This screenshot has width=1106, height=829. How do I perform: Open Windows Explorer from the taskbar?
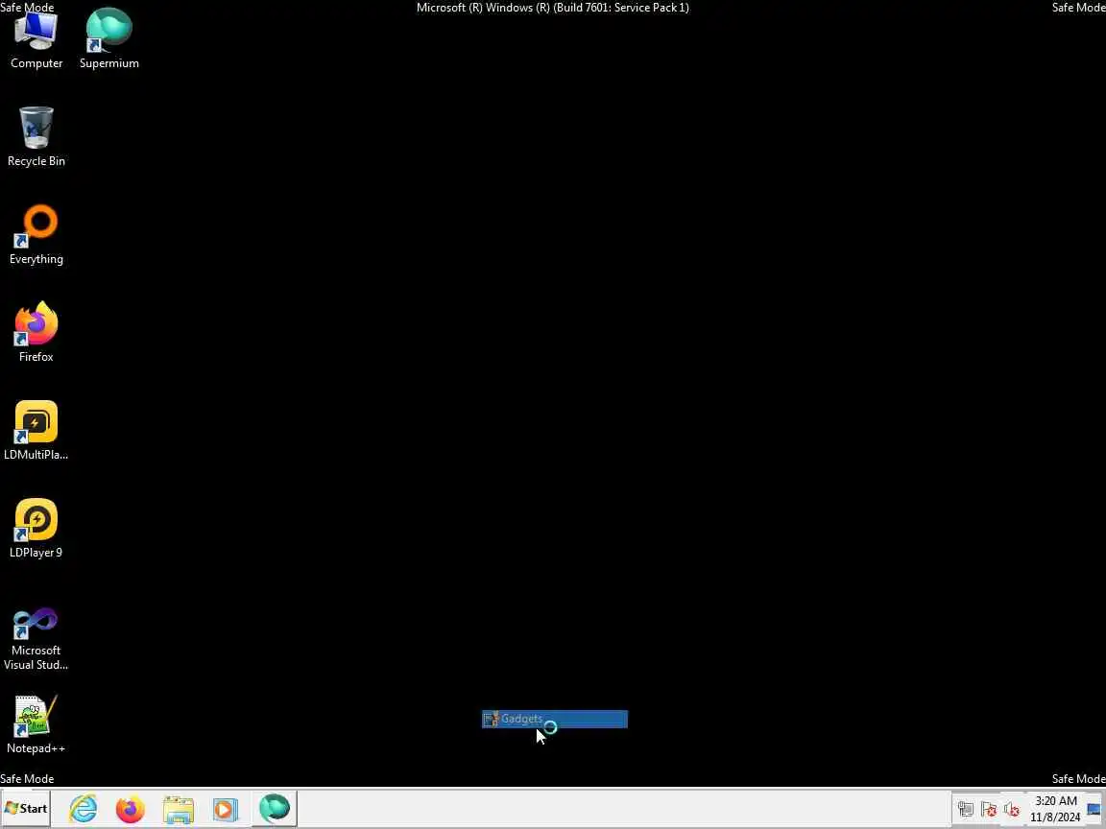[178, 809]
